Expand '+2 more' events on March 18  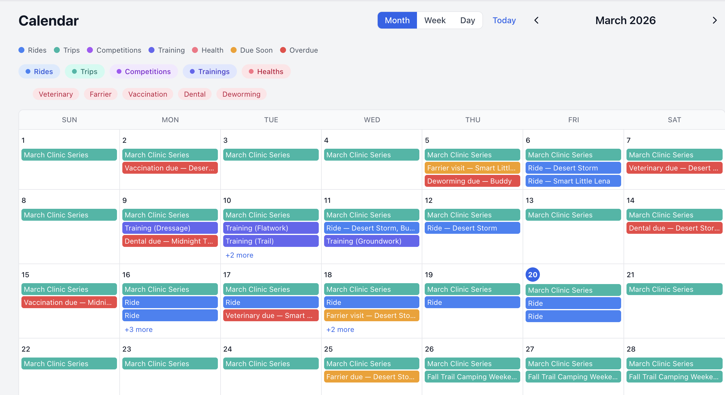coord(340,329)
